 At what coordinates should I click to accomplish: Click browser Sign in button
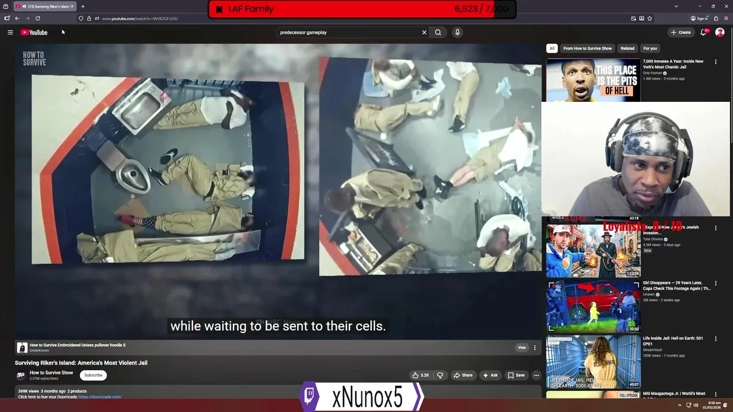[699, 18]
